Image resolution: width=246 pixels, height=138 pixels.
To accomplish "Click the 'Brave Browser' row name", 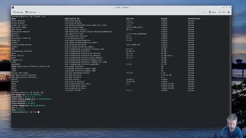I will pos(18,23).
